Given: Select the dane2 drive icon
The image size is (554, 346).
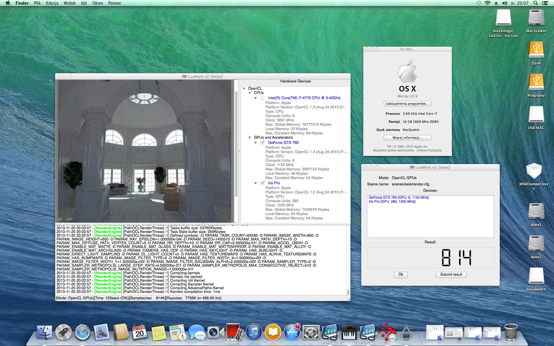Looking at the screenshot, I should click(x=536, y=247).
